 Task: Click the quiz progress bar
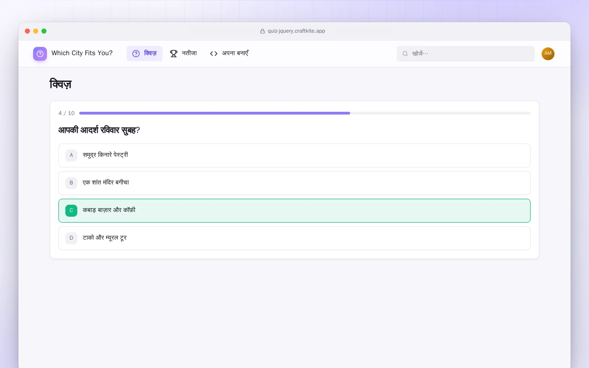[x=305, y=113]
